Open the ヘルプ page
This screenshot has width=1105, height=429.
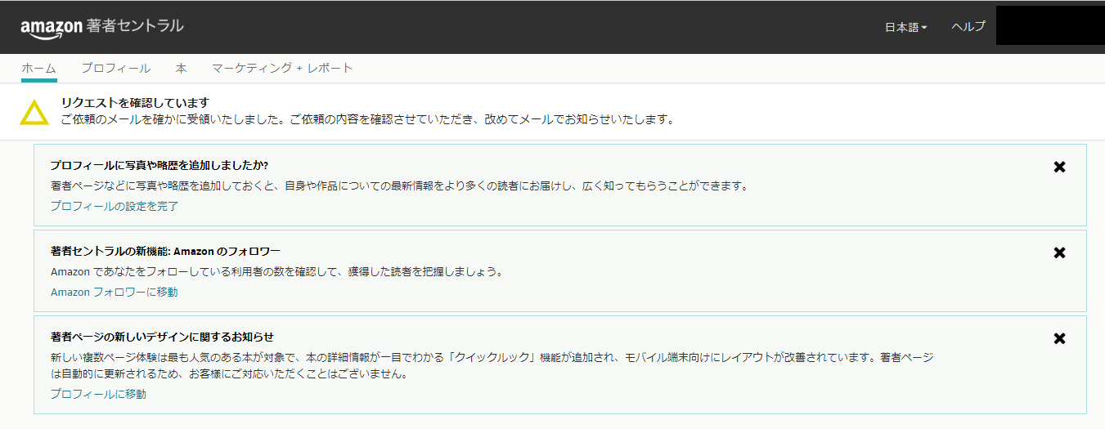click(968, 27)
